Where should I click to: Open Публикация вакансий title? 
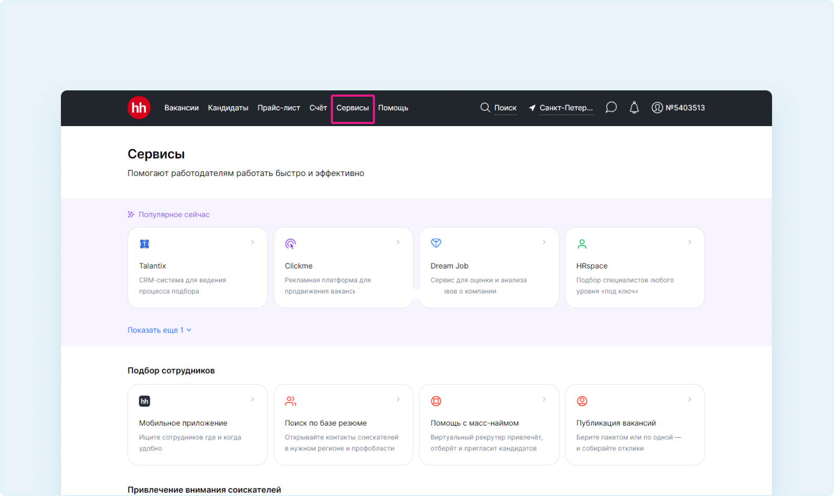click(x=616, y=423)
